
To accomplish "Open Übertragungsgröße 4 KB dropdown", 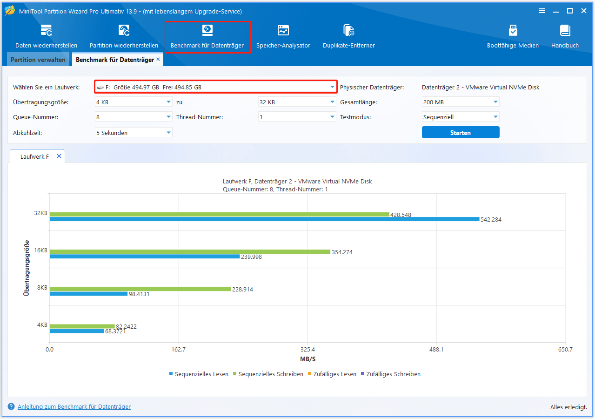I will point(134,102).
